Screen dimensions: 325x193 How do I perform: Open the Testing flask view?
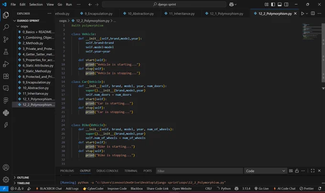click(x=6, y=52)
